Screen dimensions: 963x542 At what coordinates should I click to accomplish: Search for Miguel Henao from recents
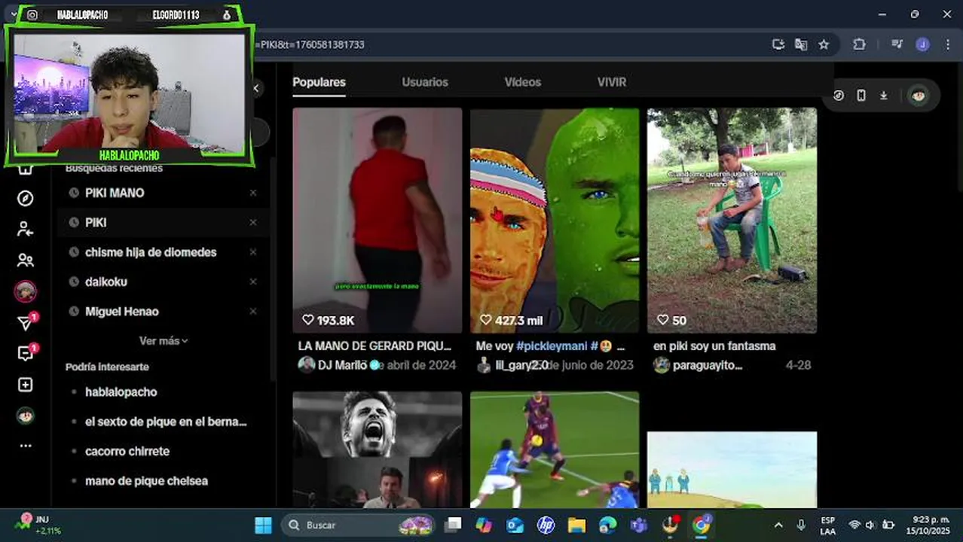coord(122,311)
